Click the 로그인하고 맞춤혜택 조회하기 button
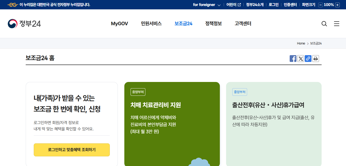The width and height of the screenshot is (346, 166). [x=72, y=150]
